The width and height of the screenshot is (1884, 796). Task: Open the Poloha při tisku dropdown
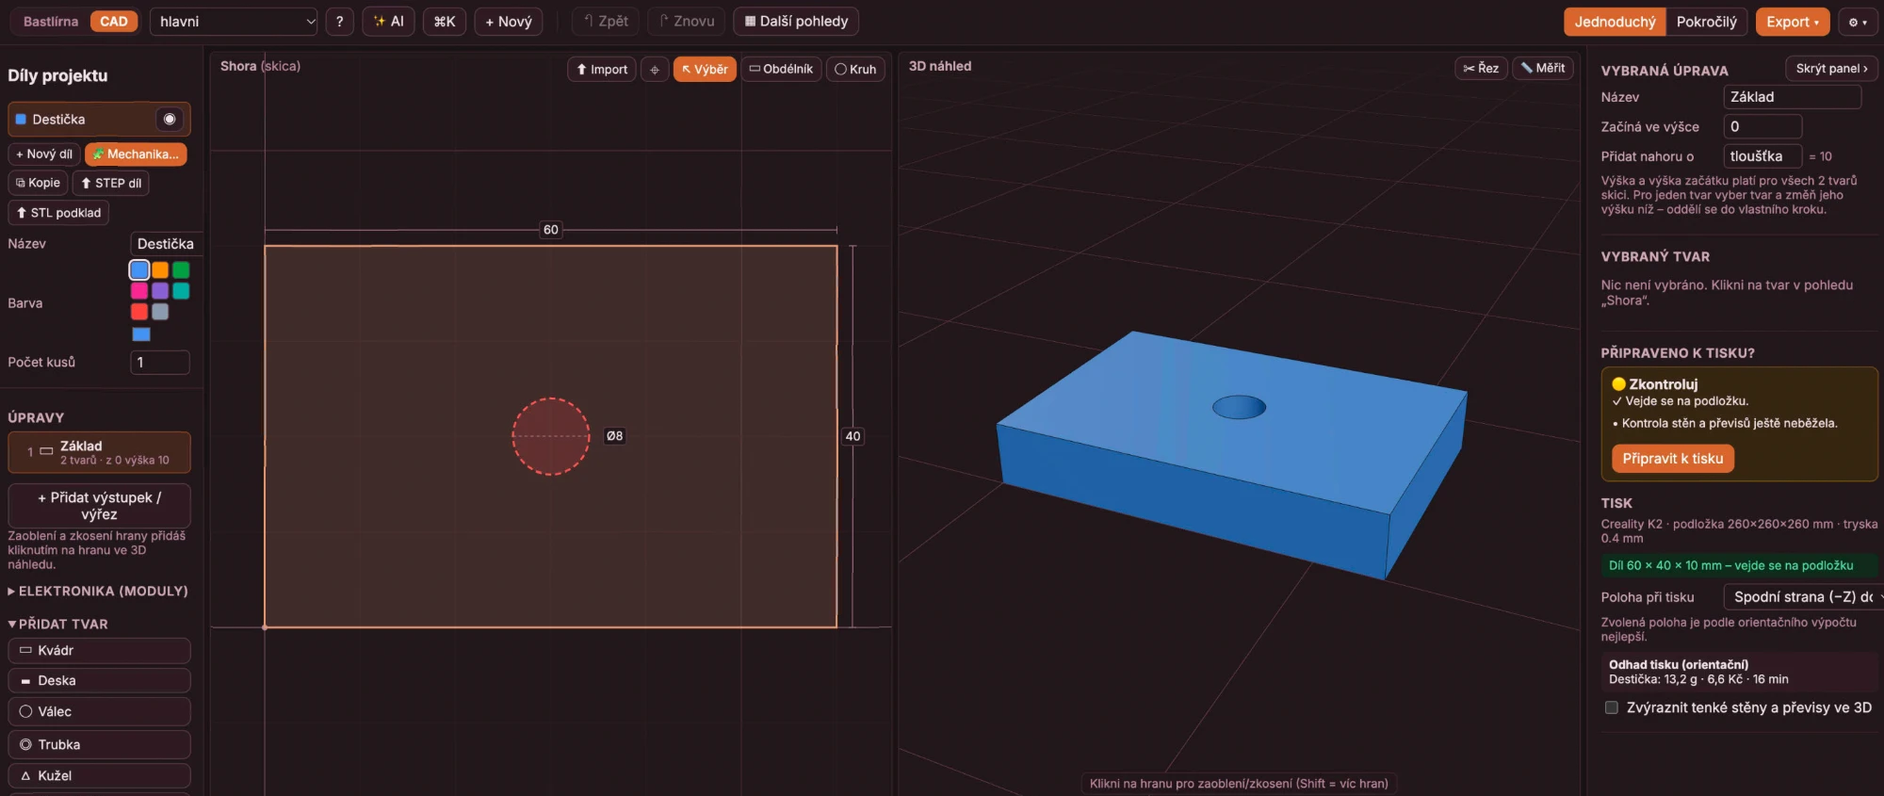(x=1804, y=597)
